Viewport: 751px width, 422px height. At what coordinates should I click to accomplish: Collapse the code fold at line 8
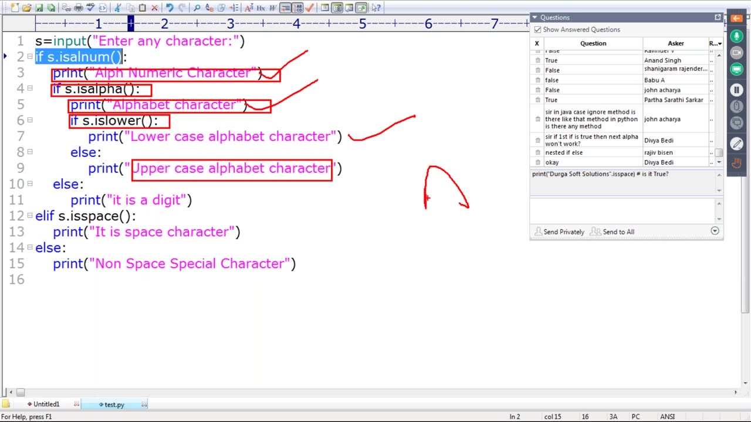[30, 151]
